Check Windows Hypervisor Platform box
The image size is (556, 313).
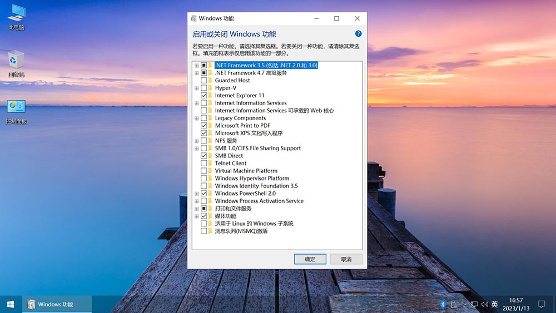coord(204,178)
